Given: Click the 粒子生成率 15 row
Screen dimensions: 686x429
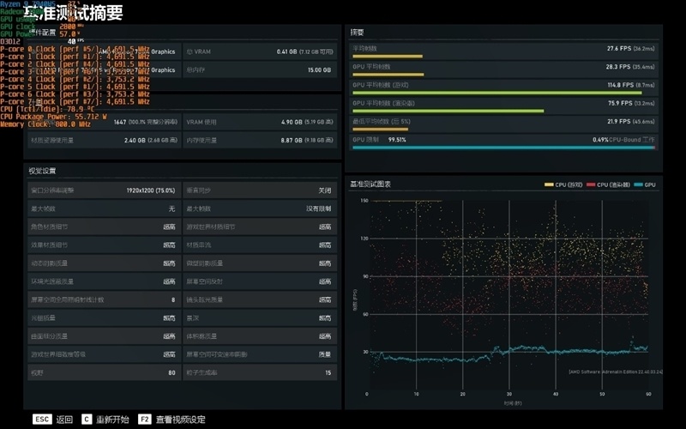Looking at the screenshot, I should pos(260,372).
